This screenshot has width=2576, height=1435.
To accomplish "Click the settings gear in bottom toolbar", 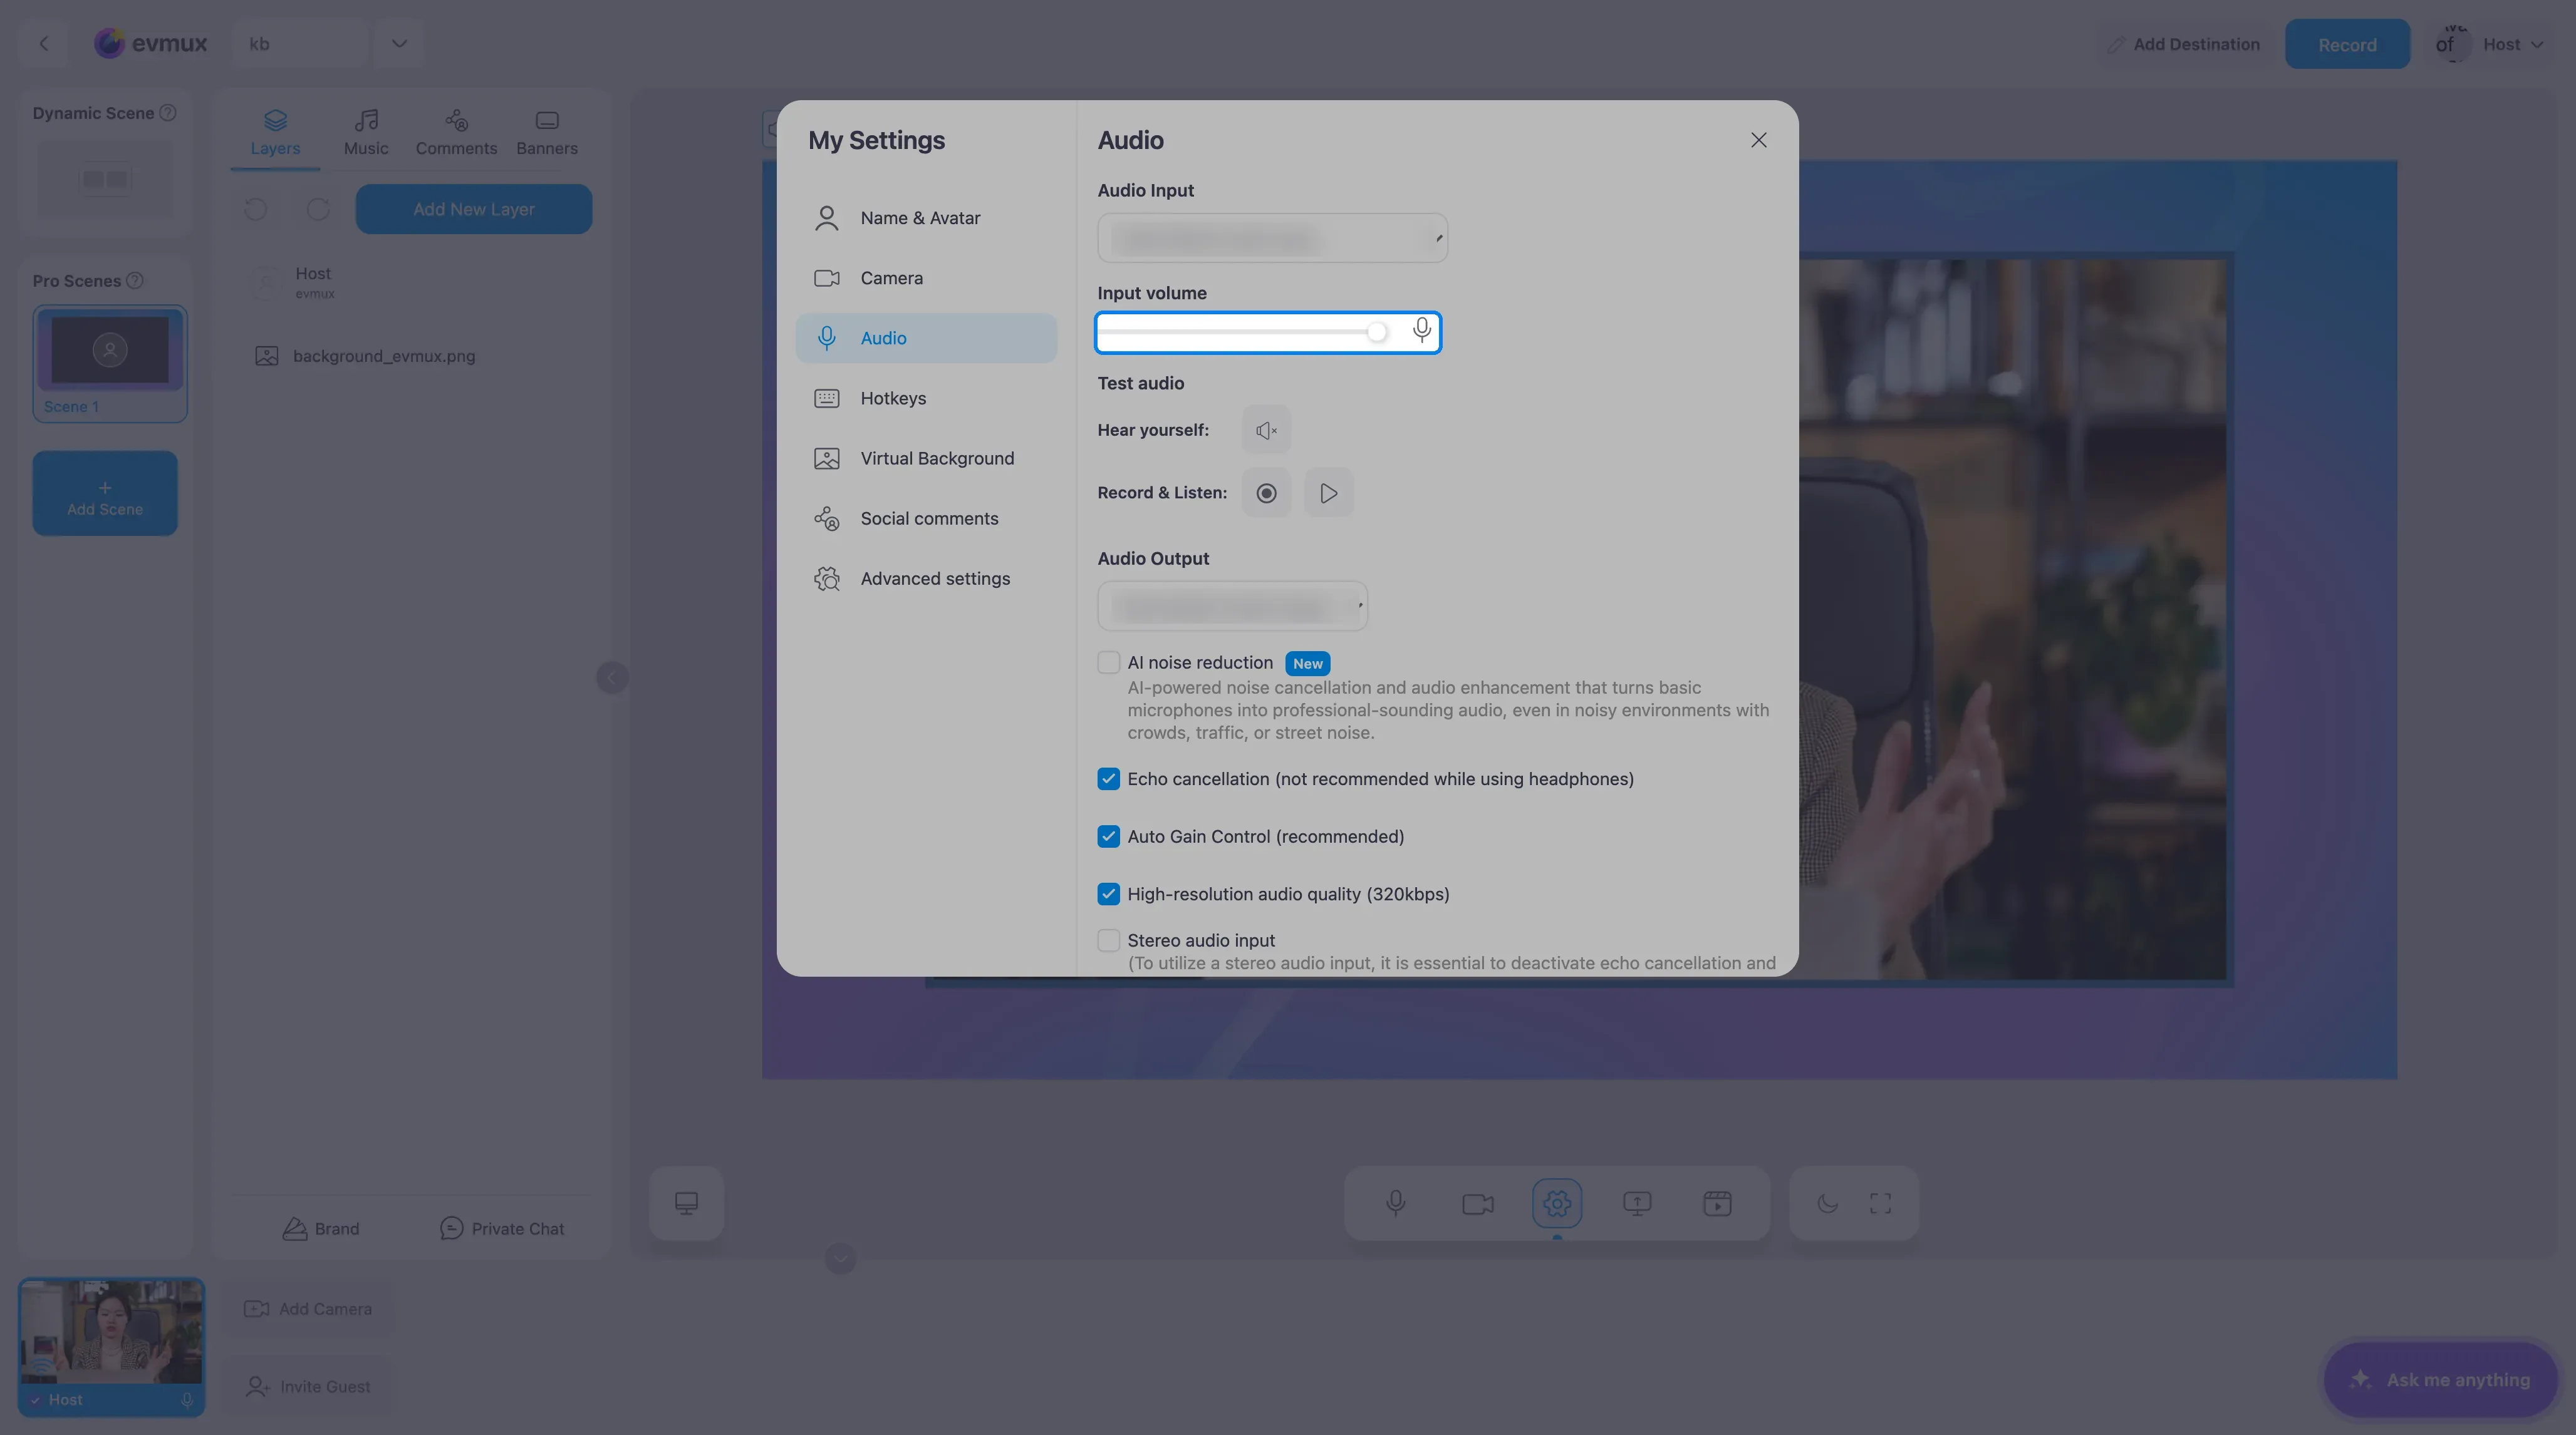I will coord(1557,1203).
